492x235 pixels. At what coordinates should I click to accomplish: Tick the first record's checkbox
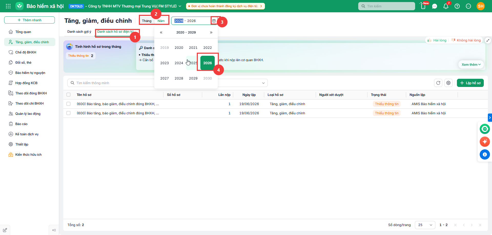(68, 104)
